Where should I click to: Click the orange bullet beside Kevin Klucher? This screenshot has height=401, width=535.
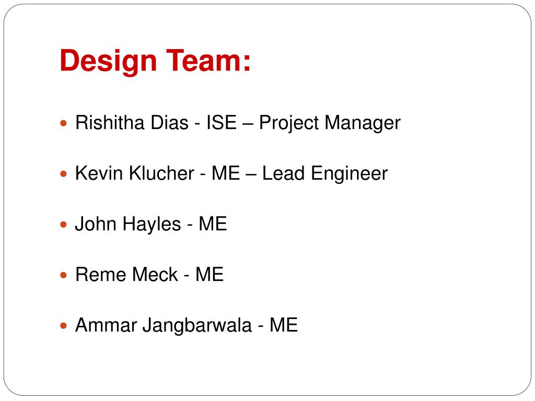pos(63,174)
